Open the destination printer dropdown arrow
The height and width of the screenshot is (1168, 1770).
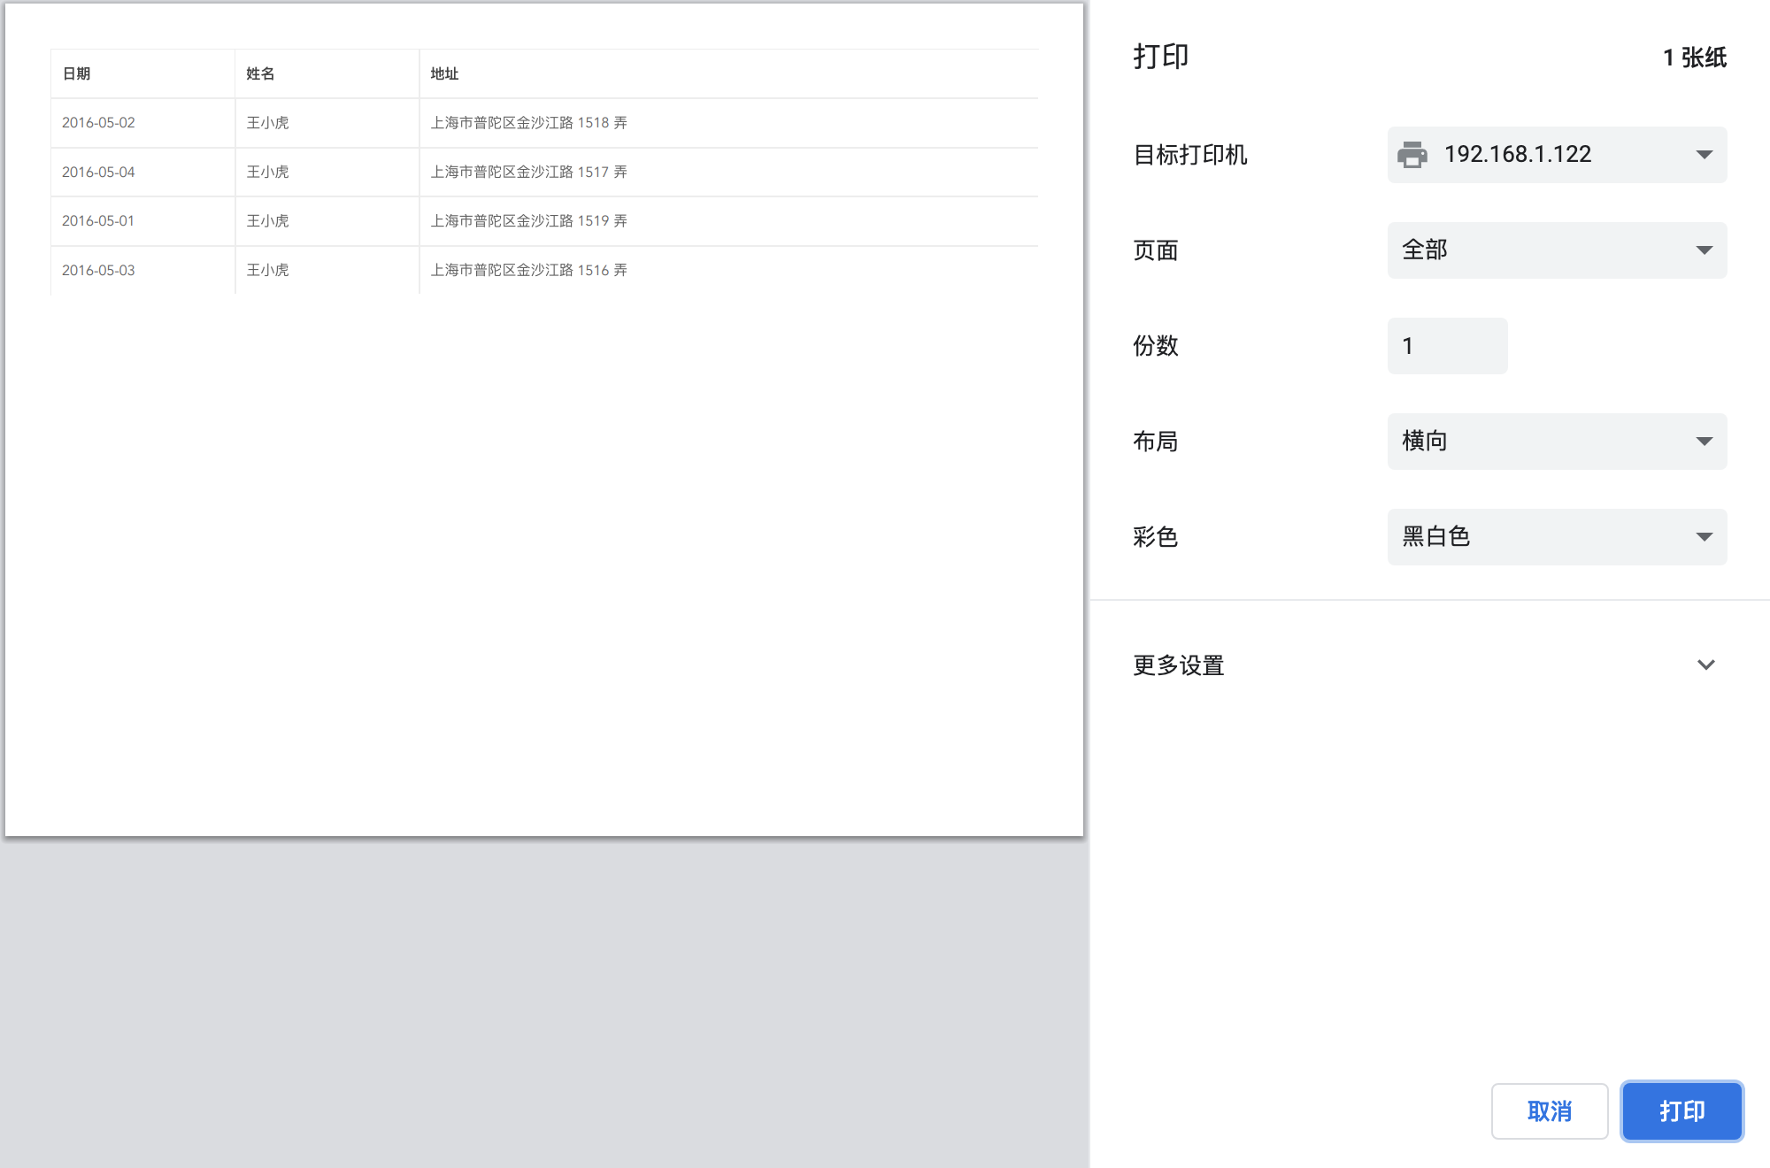[x=1704, y=155]
